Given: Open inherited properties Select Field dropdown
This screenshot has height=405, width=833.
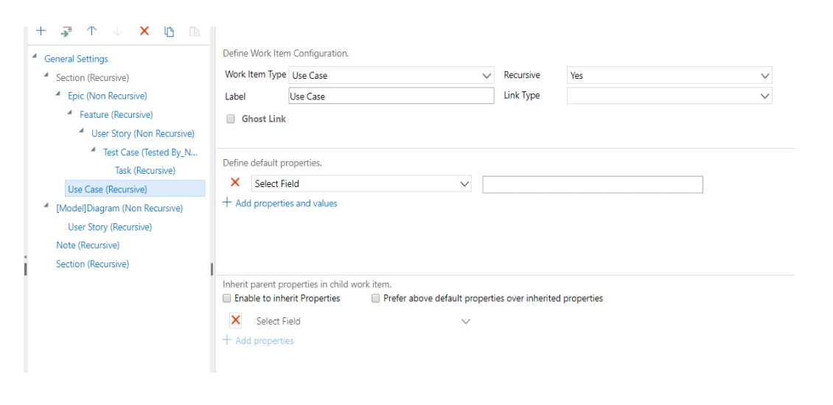Looking at the screenshot, I should point(361,321).
